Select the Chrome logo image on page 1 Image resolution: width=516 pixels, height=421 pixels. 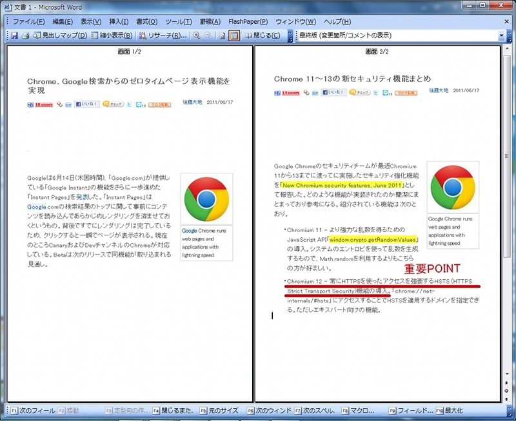[x=206, y=199]
